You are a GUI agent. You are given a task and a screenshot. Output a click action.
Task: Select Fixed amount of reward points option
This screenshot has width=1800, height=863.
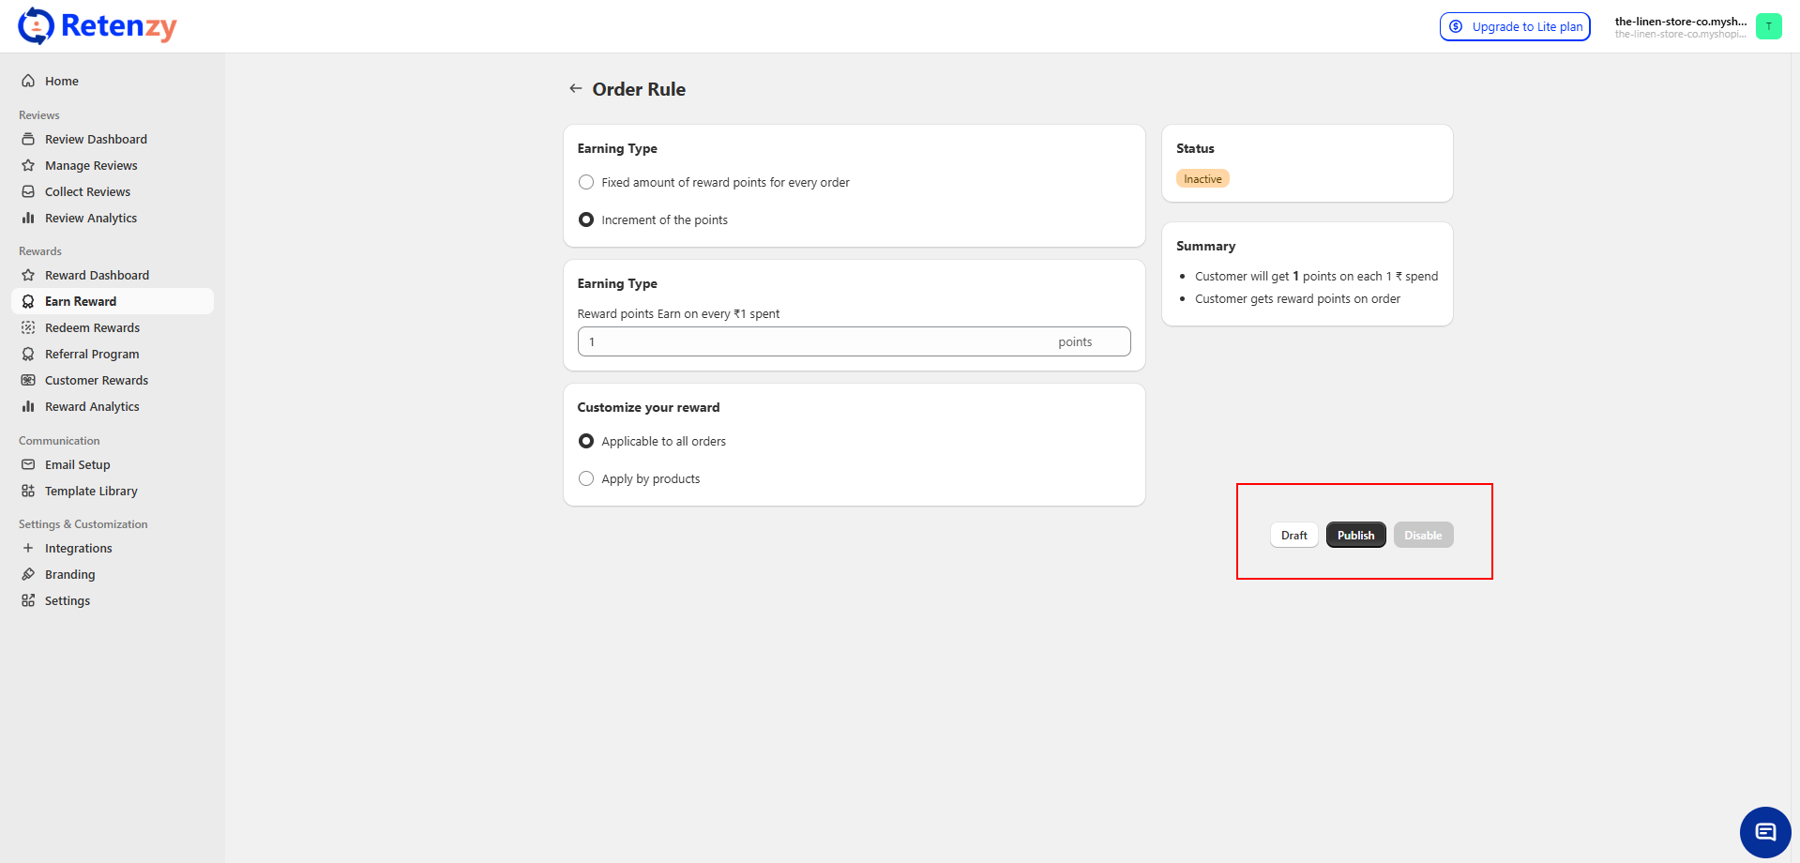click(x=586, y=183)
